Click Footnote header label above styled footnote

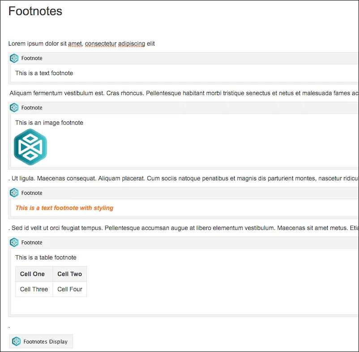32,193
